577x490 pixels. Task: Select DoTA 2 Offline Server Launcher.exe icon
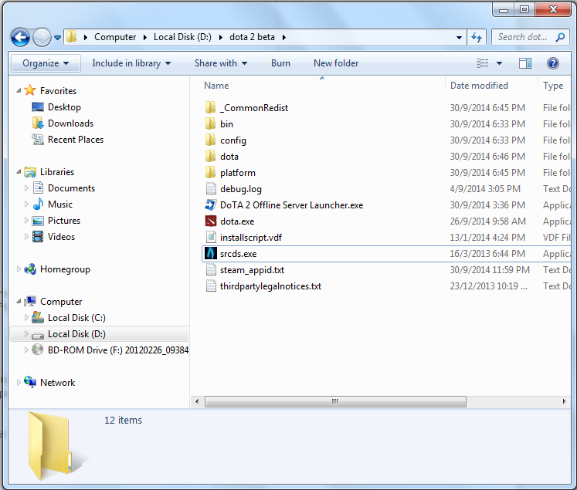[211, 204]
